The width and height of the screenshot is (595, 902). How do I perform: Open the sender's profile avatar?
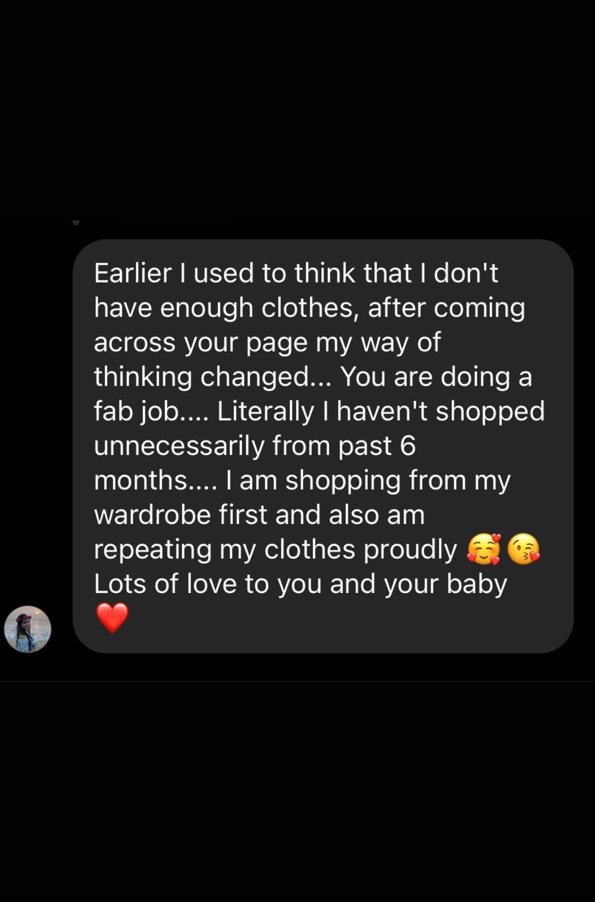coord(27,629)
